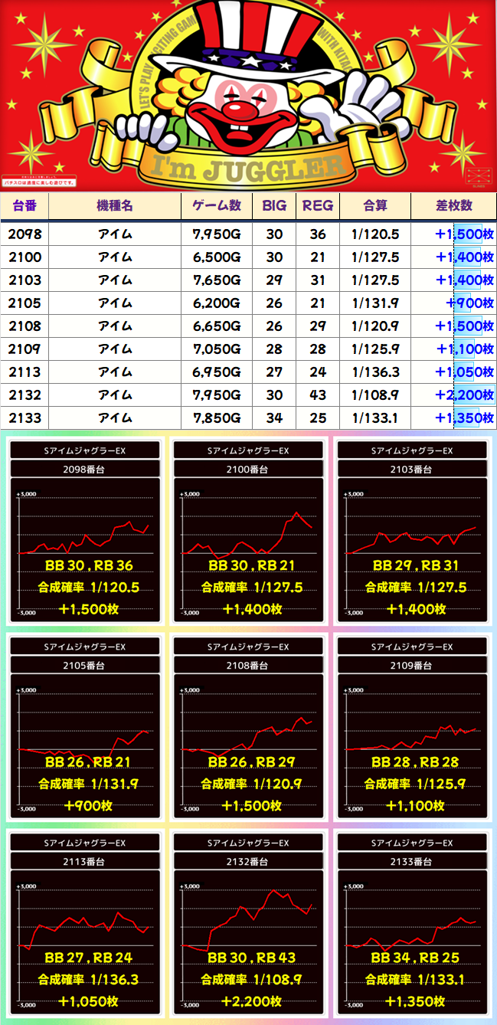Click machine number 2132 in the table
This screenshot has width=497, height=1025.
click(x=25, y=395)
